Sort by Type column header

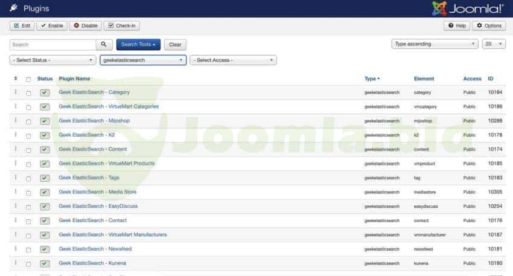tap(372, 79)
